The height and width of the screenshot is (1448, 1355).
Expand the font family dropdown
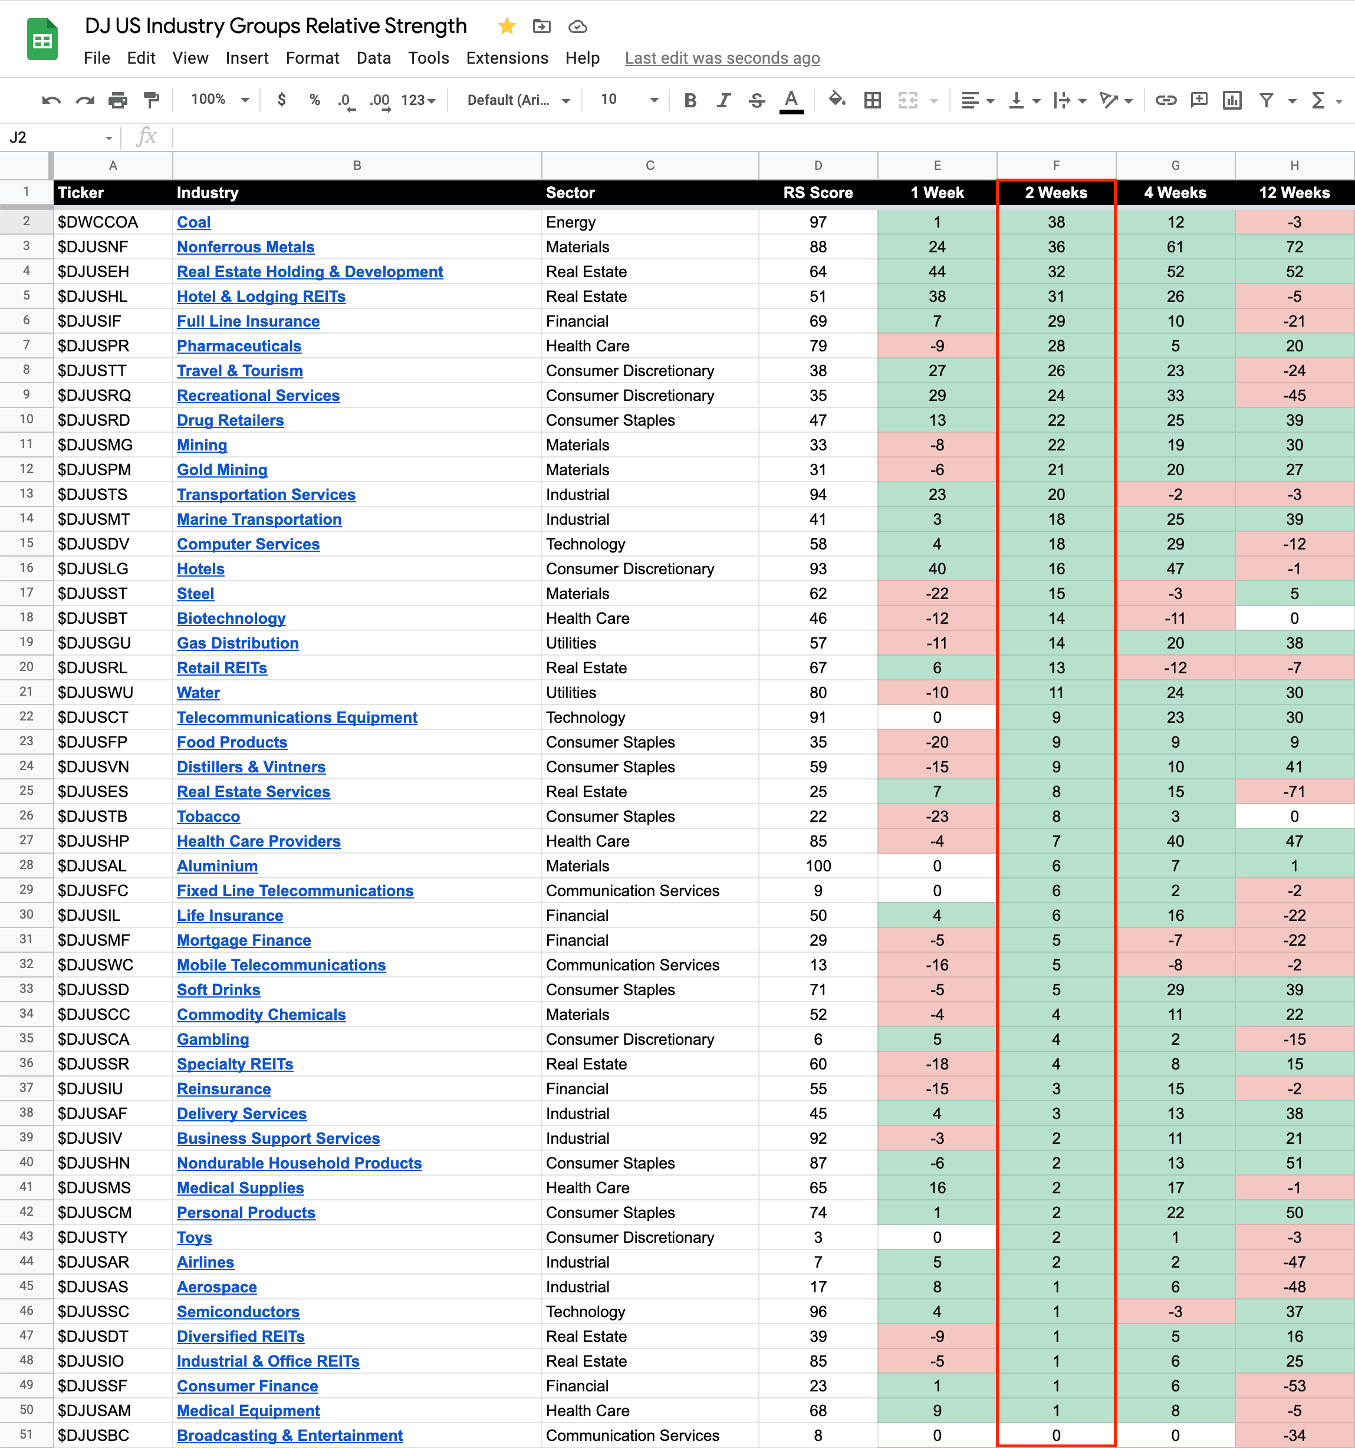(x=518, y=100)
